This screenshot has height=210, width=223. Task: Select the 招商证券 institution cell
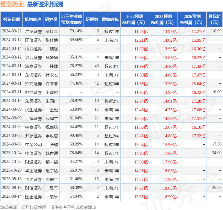[x=34, y=84]
